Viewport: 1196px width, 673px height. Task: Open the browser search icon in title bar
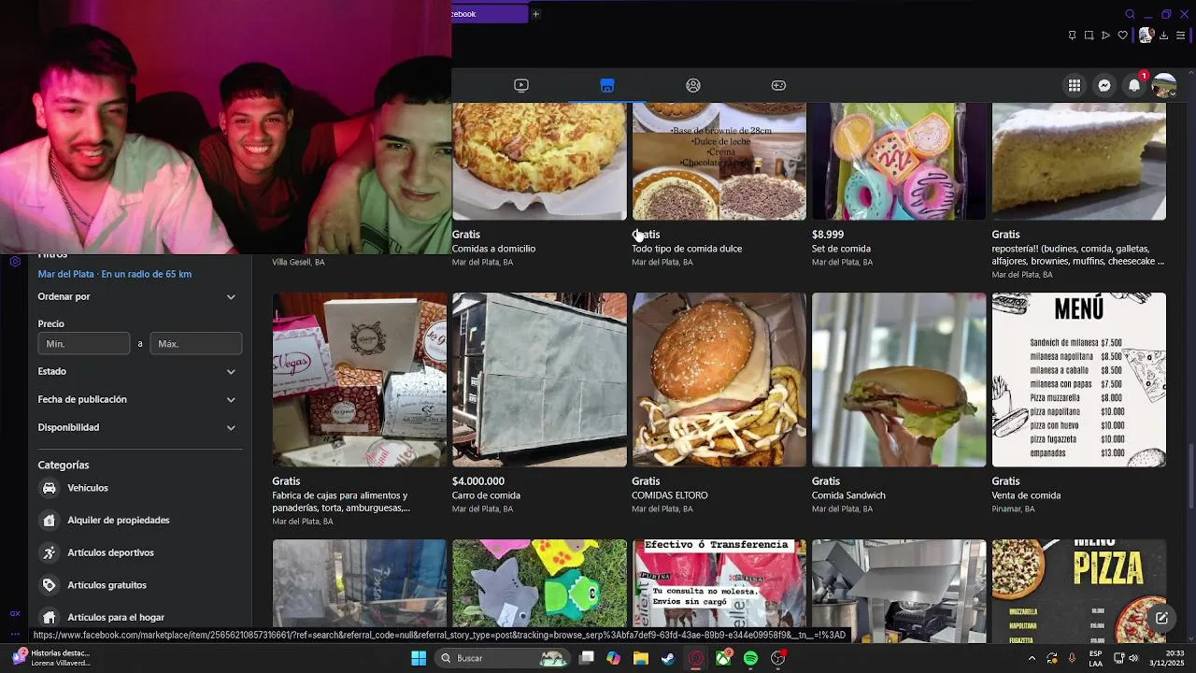tap(1130, 14)
